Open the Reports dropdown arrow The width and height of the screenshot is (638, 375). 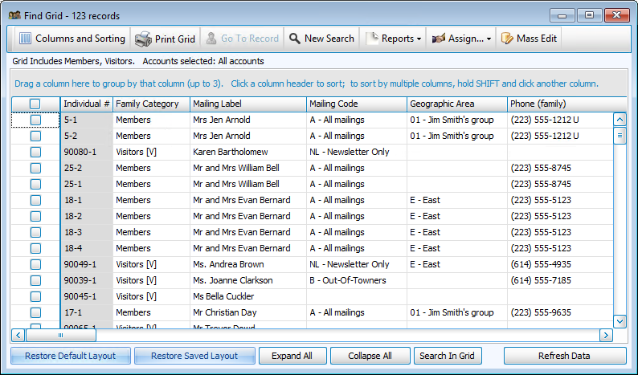click(419, 39)
